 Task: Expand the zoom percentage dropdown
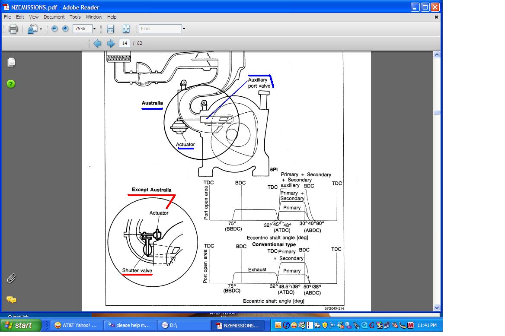(x=94, y=29)
